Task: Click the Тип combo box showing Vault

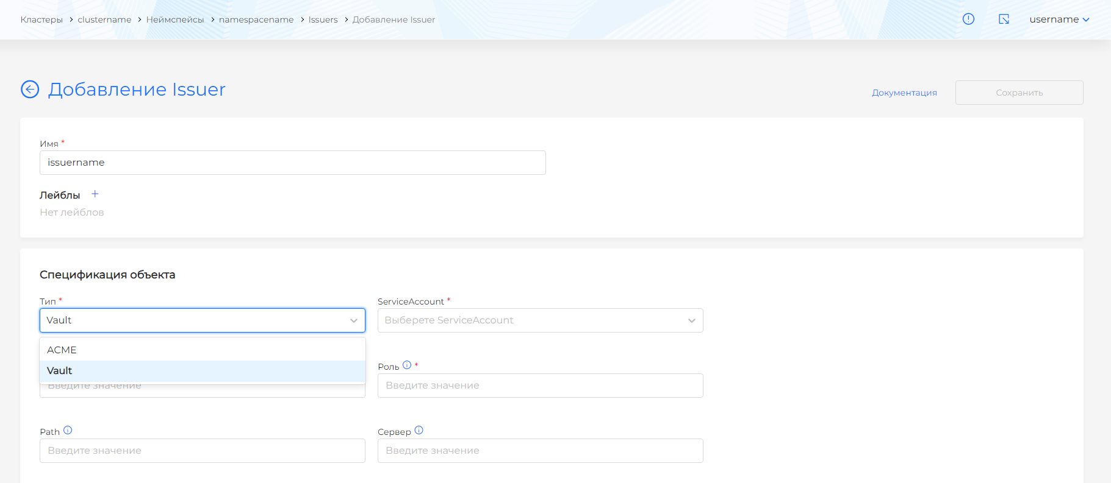Action: tap(195, 320)
